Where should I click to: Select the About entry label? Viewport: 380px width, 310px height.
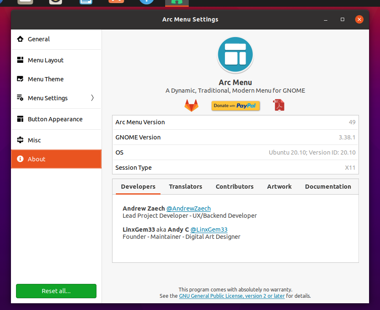coord(37,159)
